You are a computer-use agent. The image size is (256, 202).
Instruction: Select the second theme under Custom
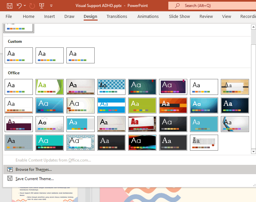click(49, 55)
